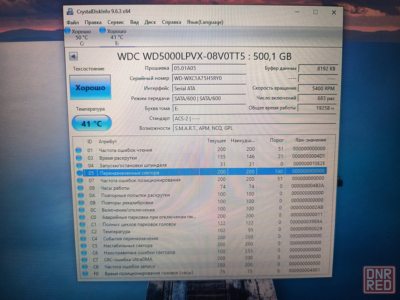This screenshot has height=300, width=400.
Task: Click the features field S.M.A.R.T., APM, NCQ, GPL
Action: pyautogui.click(x=254, y=128)
